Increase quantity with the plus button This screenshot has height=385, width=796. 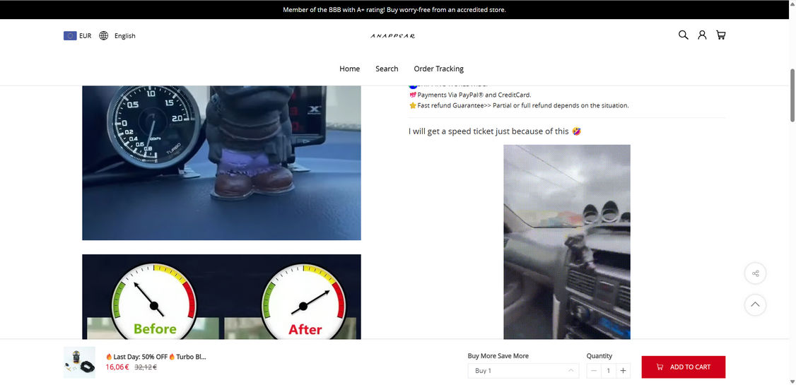pos(623,371)
